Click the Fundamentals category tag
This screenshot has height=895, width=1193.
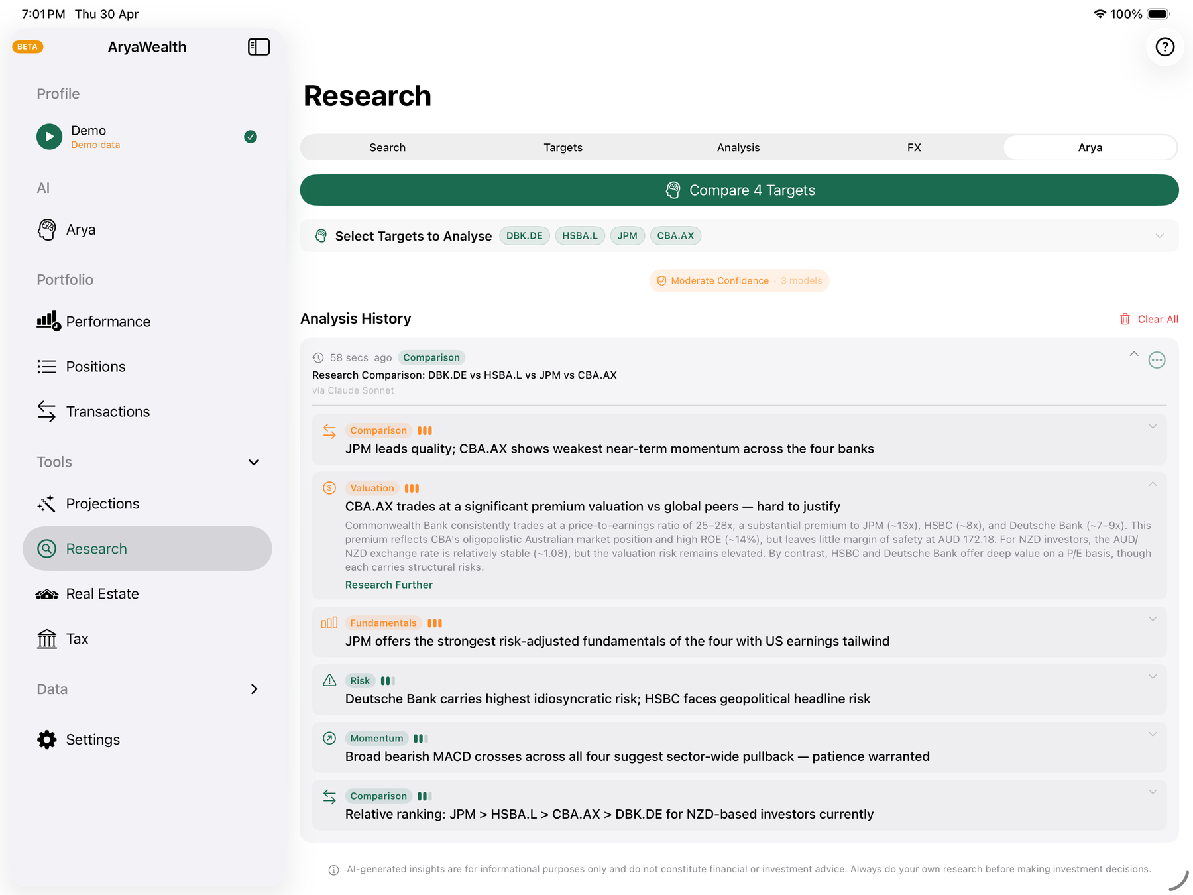[384, 623]
